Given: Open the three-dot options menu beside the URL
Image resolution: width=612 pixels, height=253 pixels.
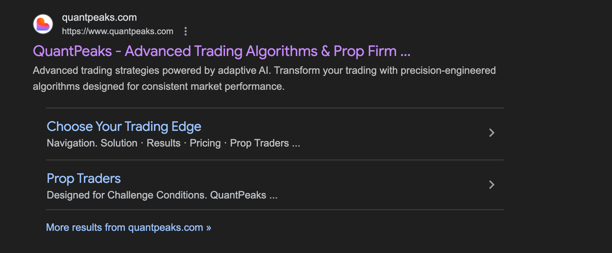Looking at the screenshot, I should (186, 31).
